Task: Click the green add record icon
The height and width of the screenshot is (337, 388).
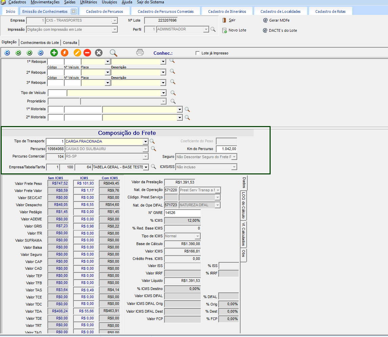Action: tap(54, 53)
